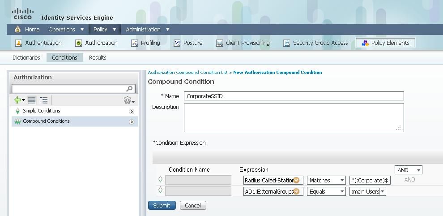This screenshot has height=216, width=443.
Task: Submit the compound condition
Action: tap(162, 206)
